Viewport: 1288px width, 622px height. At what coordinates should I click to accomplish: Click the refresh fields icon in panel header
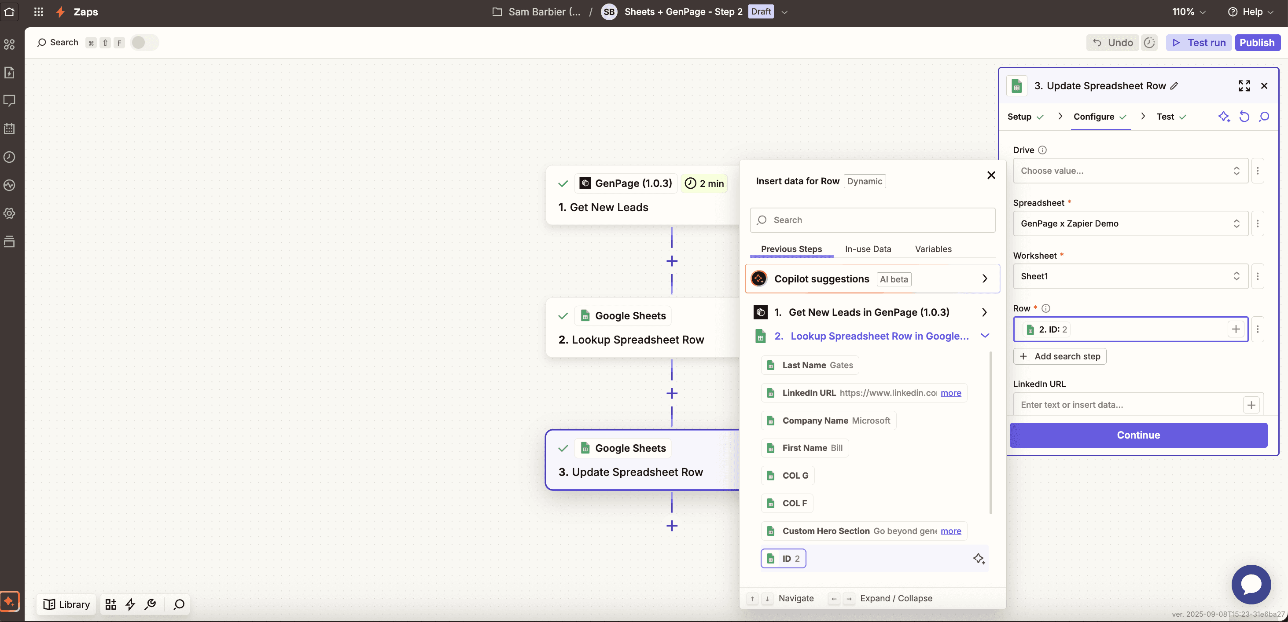(1244, 117)
